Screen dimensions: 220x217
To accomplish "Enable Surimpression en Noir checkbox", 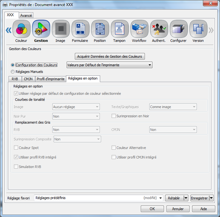I will 114,116.
